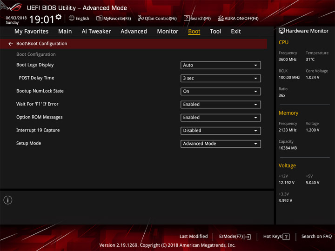Image resolution: width=335 pixels, height=251 pixels.
Task: Expand the Setup Mode dropdown
Action: [x=221, y=144]
